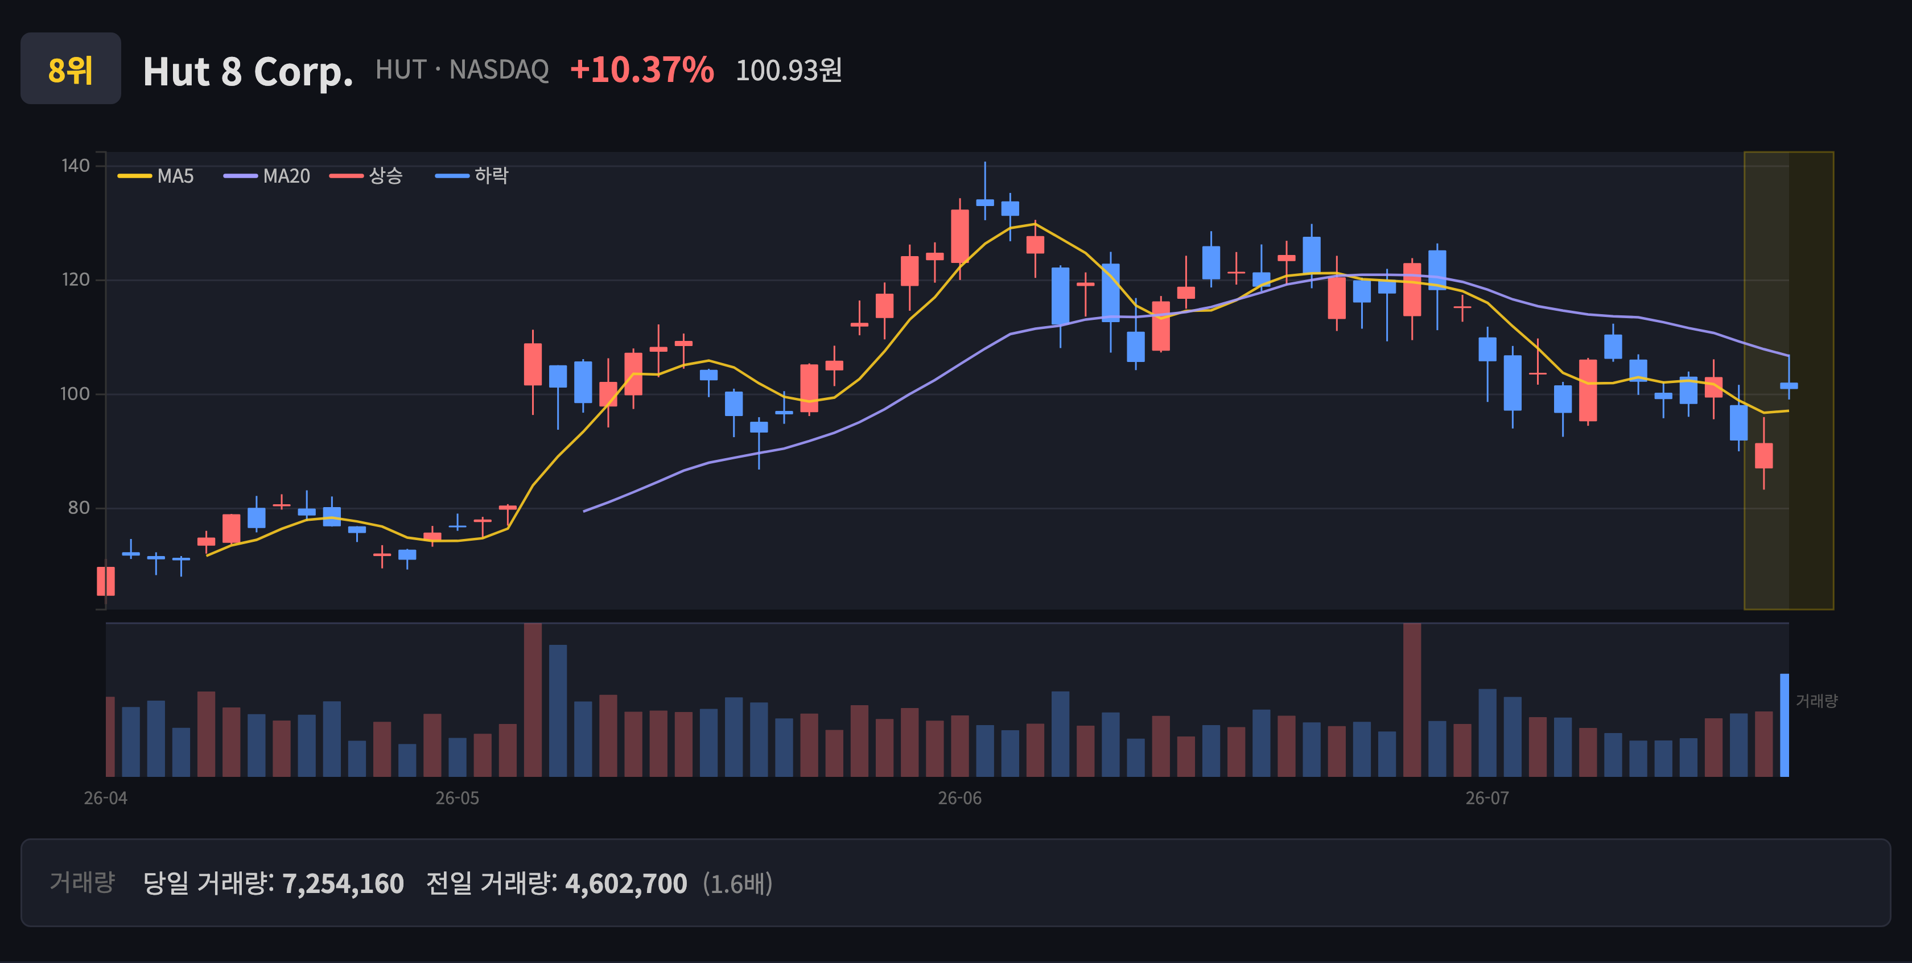Toggle the 상승 legend entry

[366, 176]
